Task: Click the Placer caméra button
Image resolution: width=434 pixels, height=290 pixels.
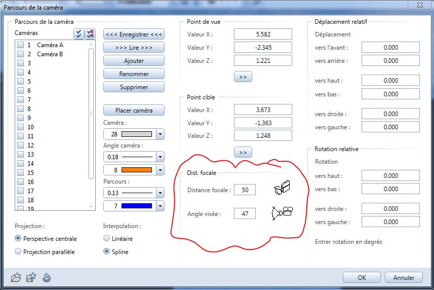Action: point(134,110)
